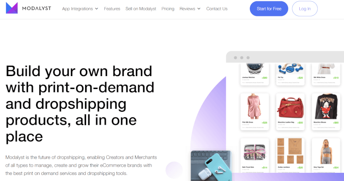
Task: Open the Reviews dropdown arrow
Action: click(x=199, y=9)
